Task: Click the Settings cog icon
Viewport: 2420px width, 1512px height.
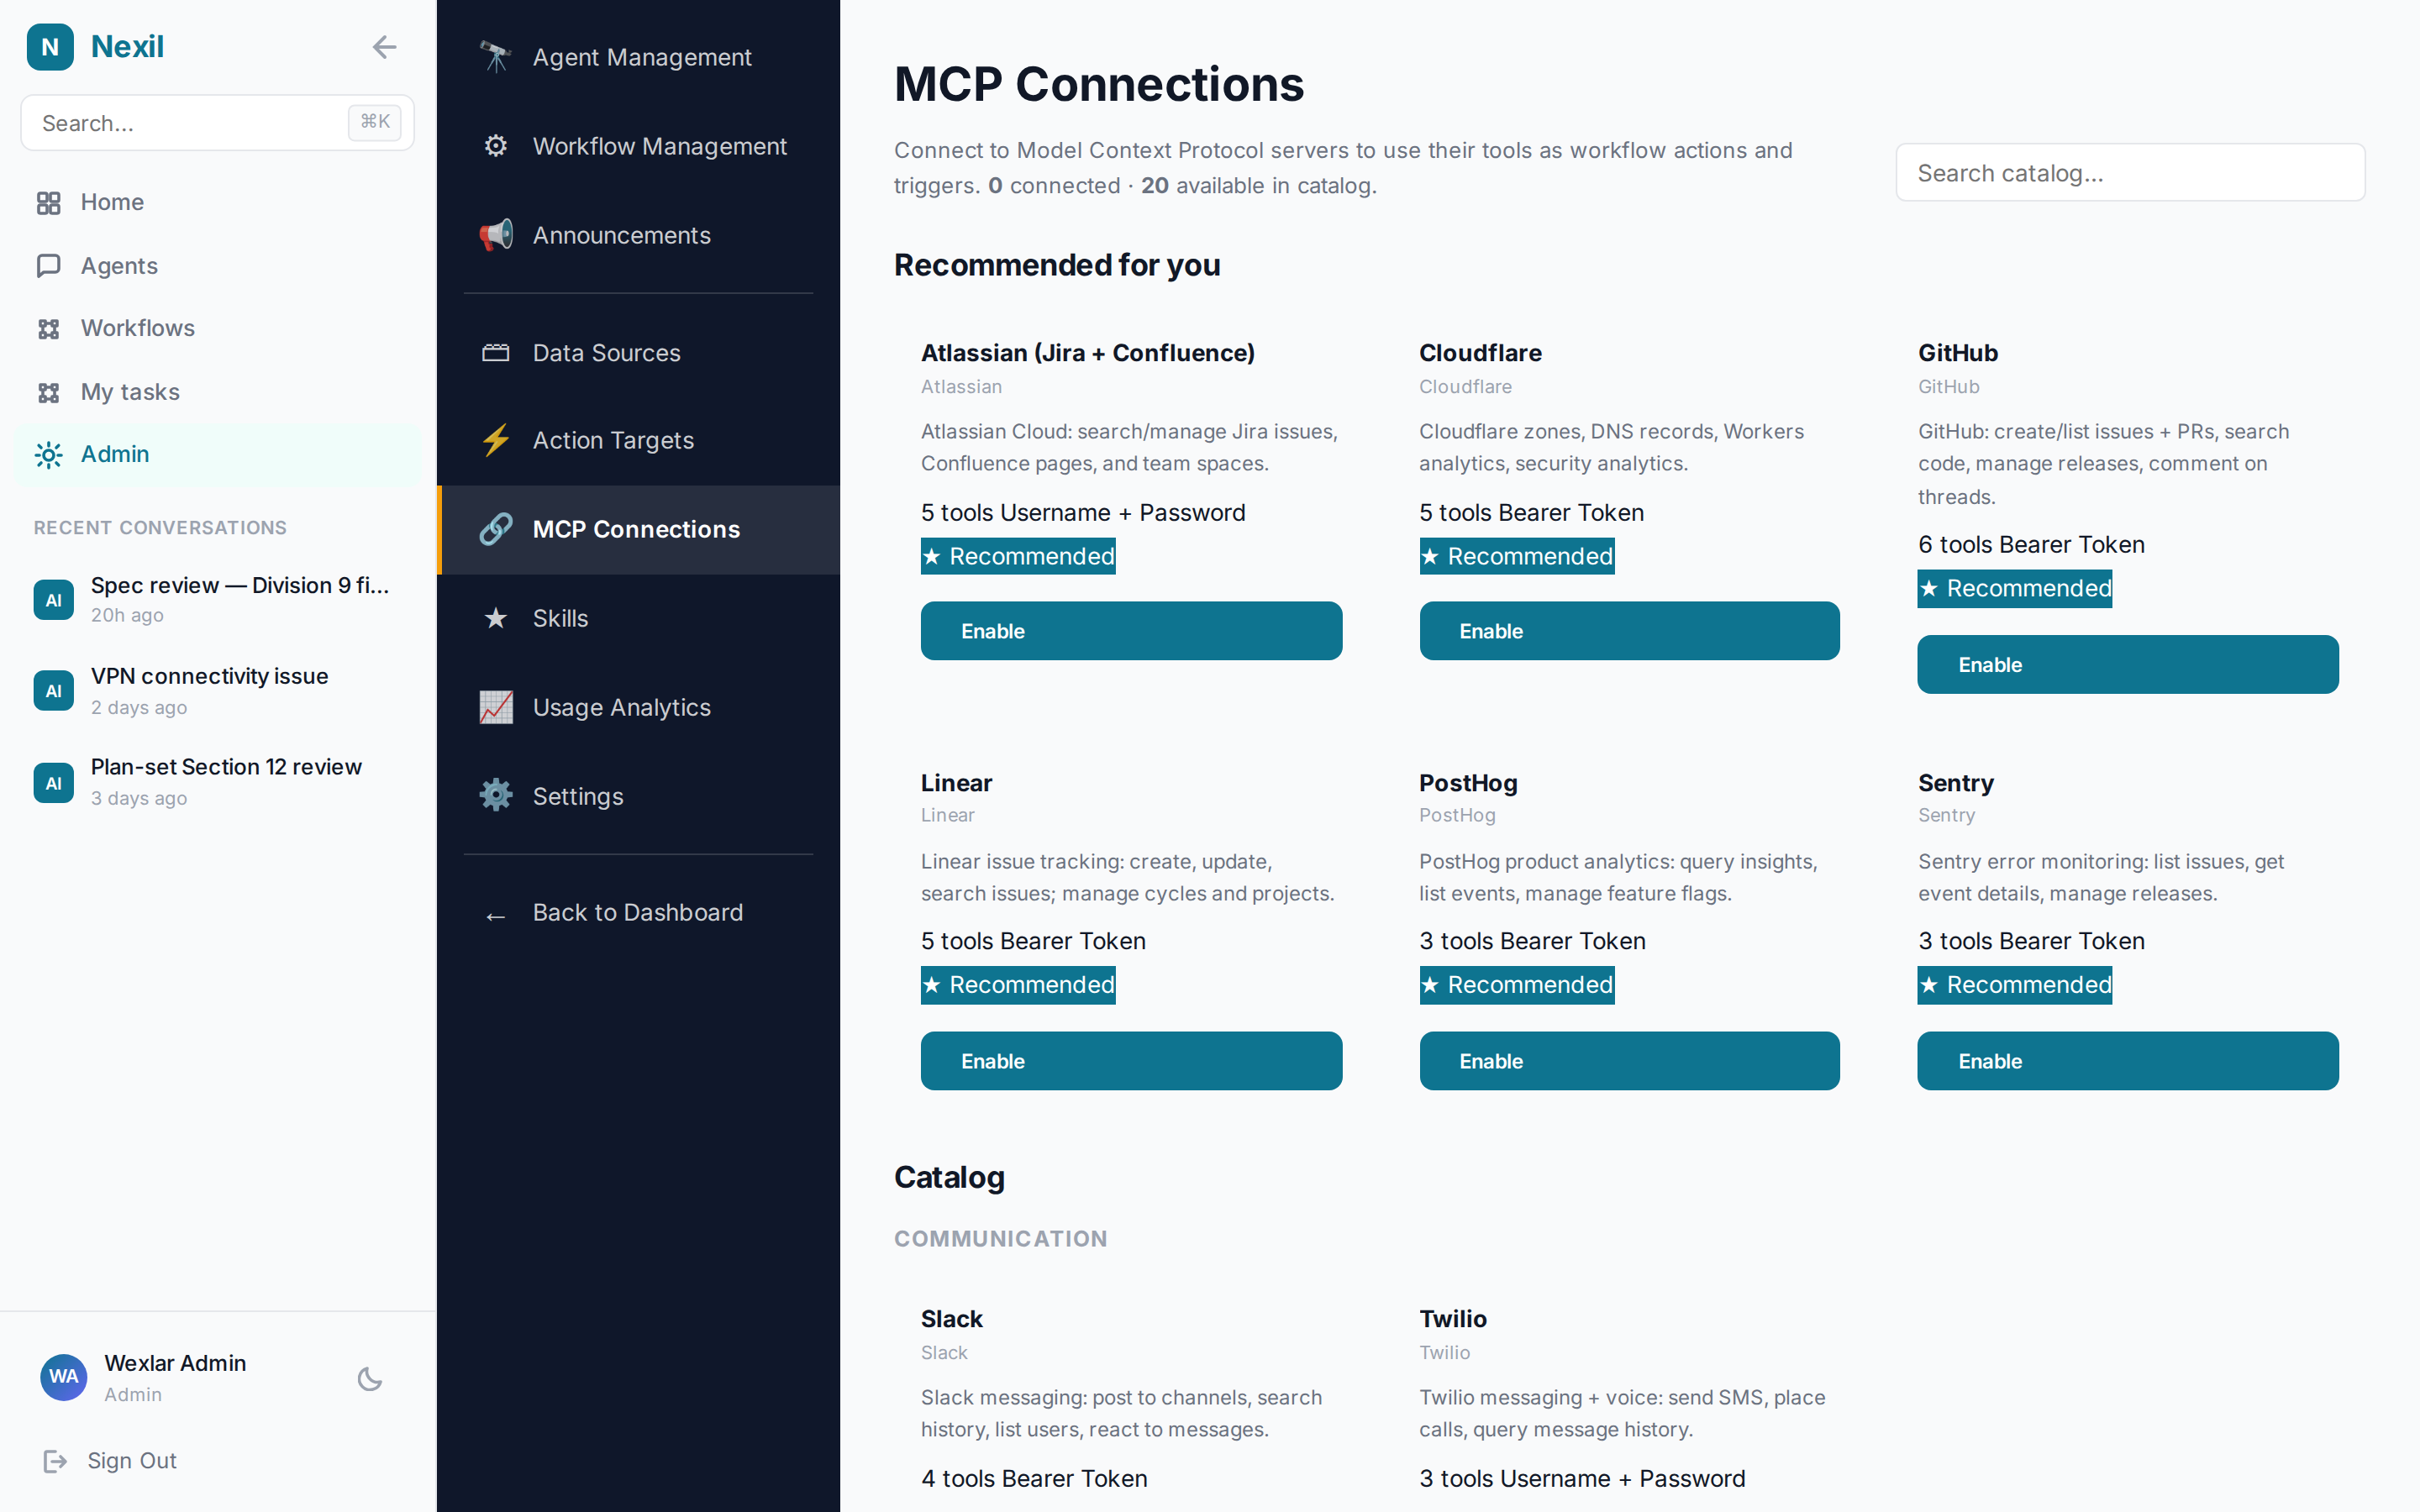Action: coord(496,796)
